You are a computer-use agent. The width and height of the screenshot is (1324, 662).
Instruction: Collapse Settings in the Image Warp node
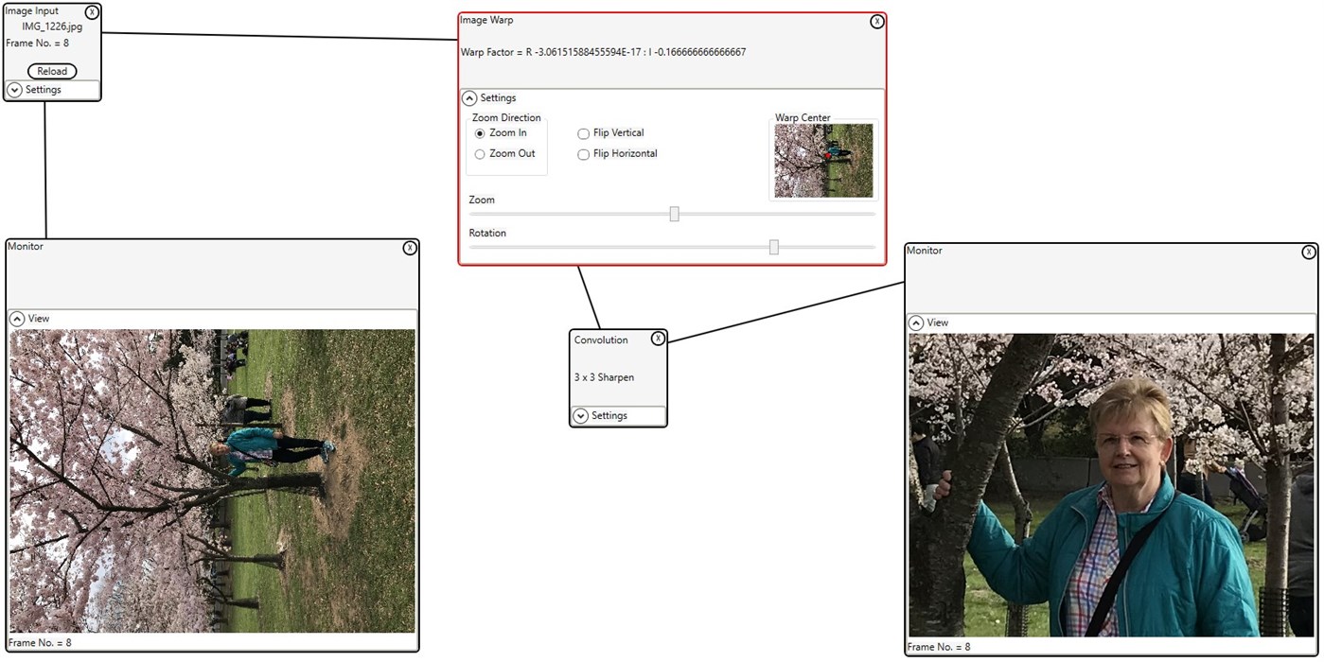469,97
